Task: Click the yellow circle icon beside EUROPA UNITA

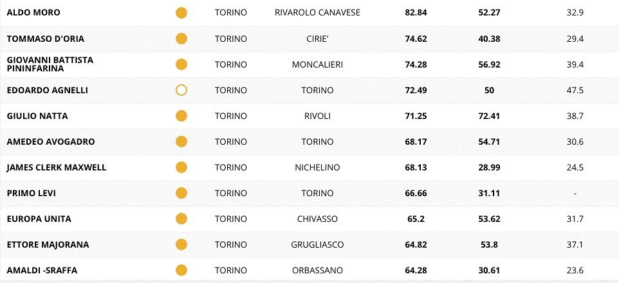Action: click(181, 219)
